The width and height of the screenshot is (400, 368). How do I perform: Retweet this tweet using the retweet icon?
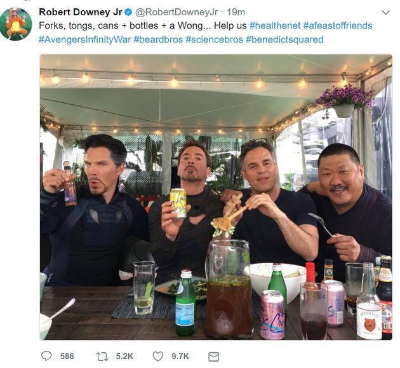click(x=103, y=357)
